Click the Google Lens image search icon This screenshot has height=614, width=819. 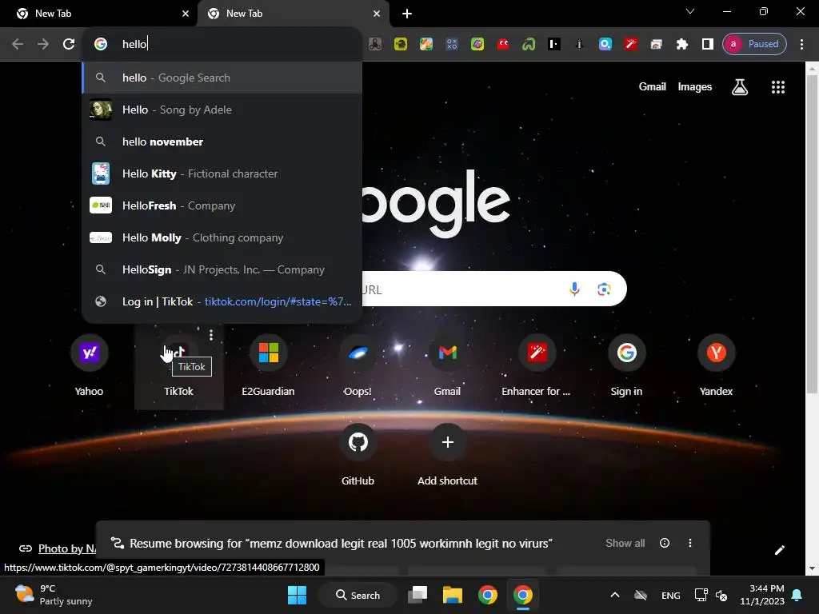605,289
